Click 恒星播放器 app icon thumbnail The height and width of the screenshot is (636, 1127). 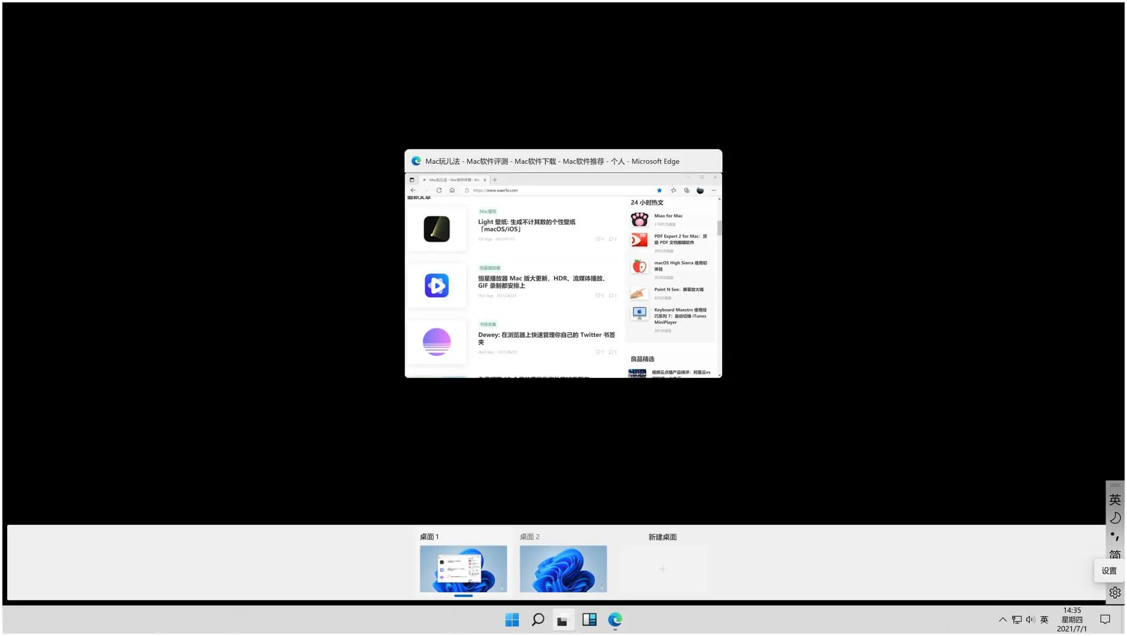click(x=436, y=285)
